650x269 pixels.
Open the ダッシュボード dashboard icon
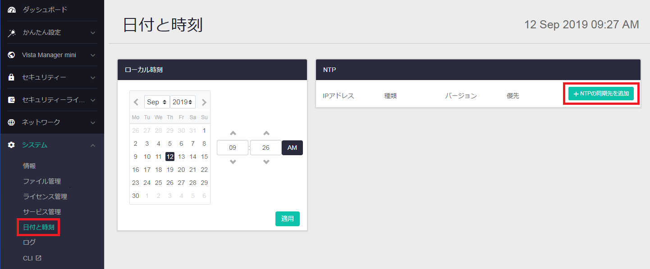[12, 10]
